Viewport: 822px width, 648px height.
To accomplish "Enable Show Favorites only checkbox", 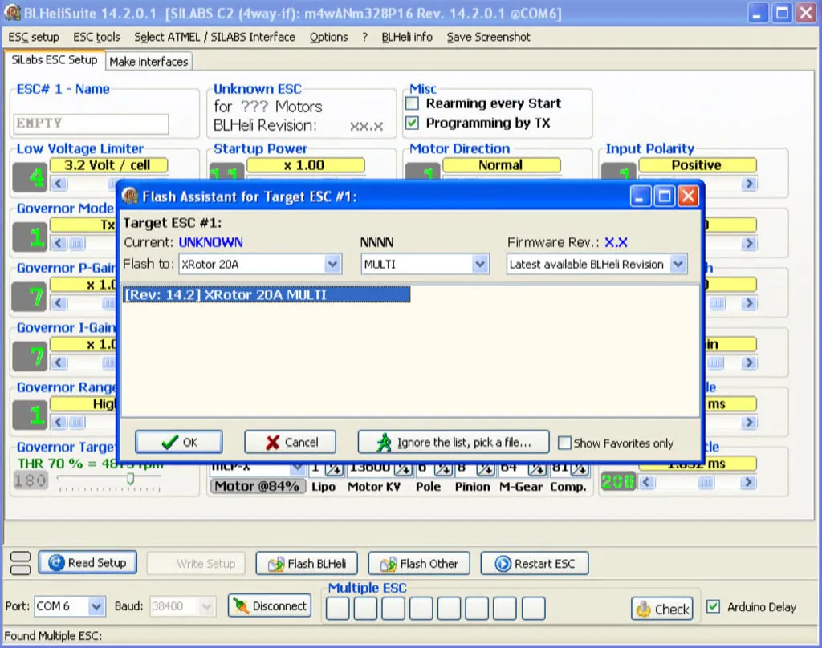I will tap(564, 443).
